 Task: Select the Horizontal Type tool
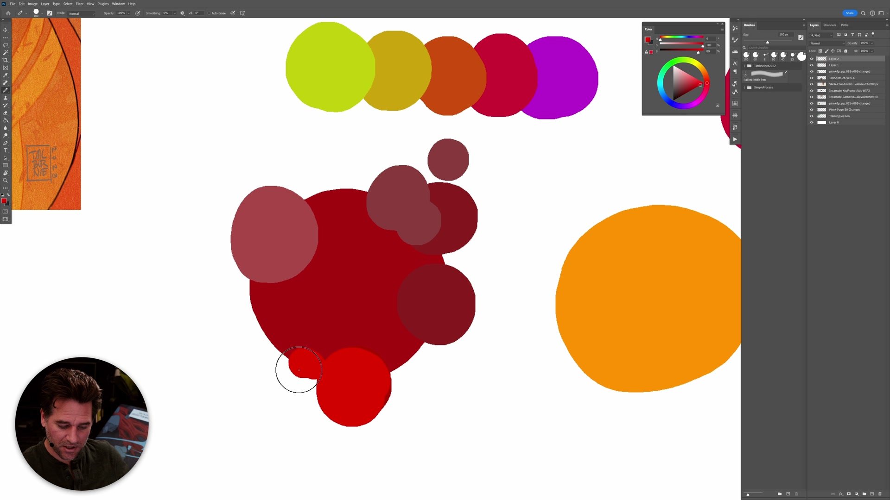point(6,150)
